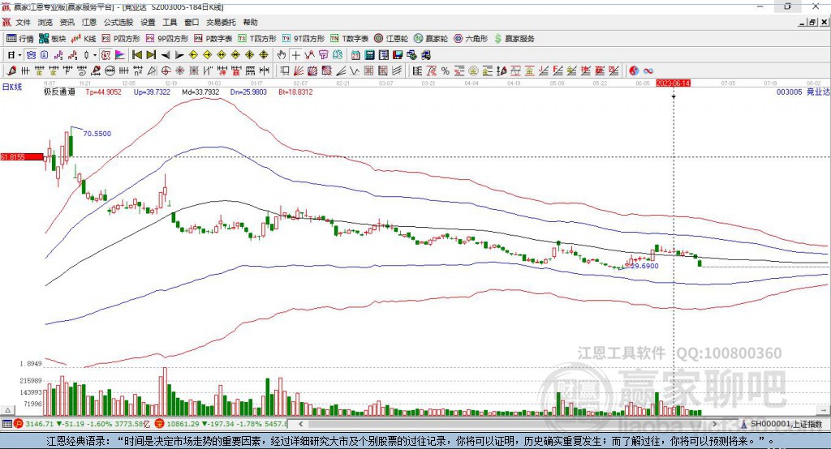Viewport: 831px width, 449px height.
Task: Click the Bt=18.8312 indicator value
Action: (x=295, y=92)
